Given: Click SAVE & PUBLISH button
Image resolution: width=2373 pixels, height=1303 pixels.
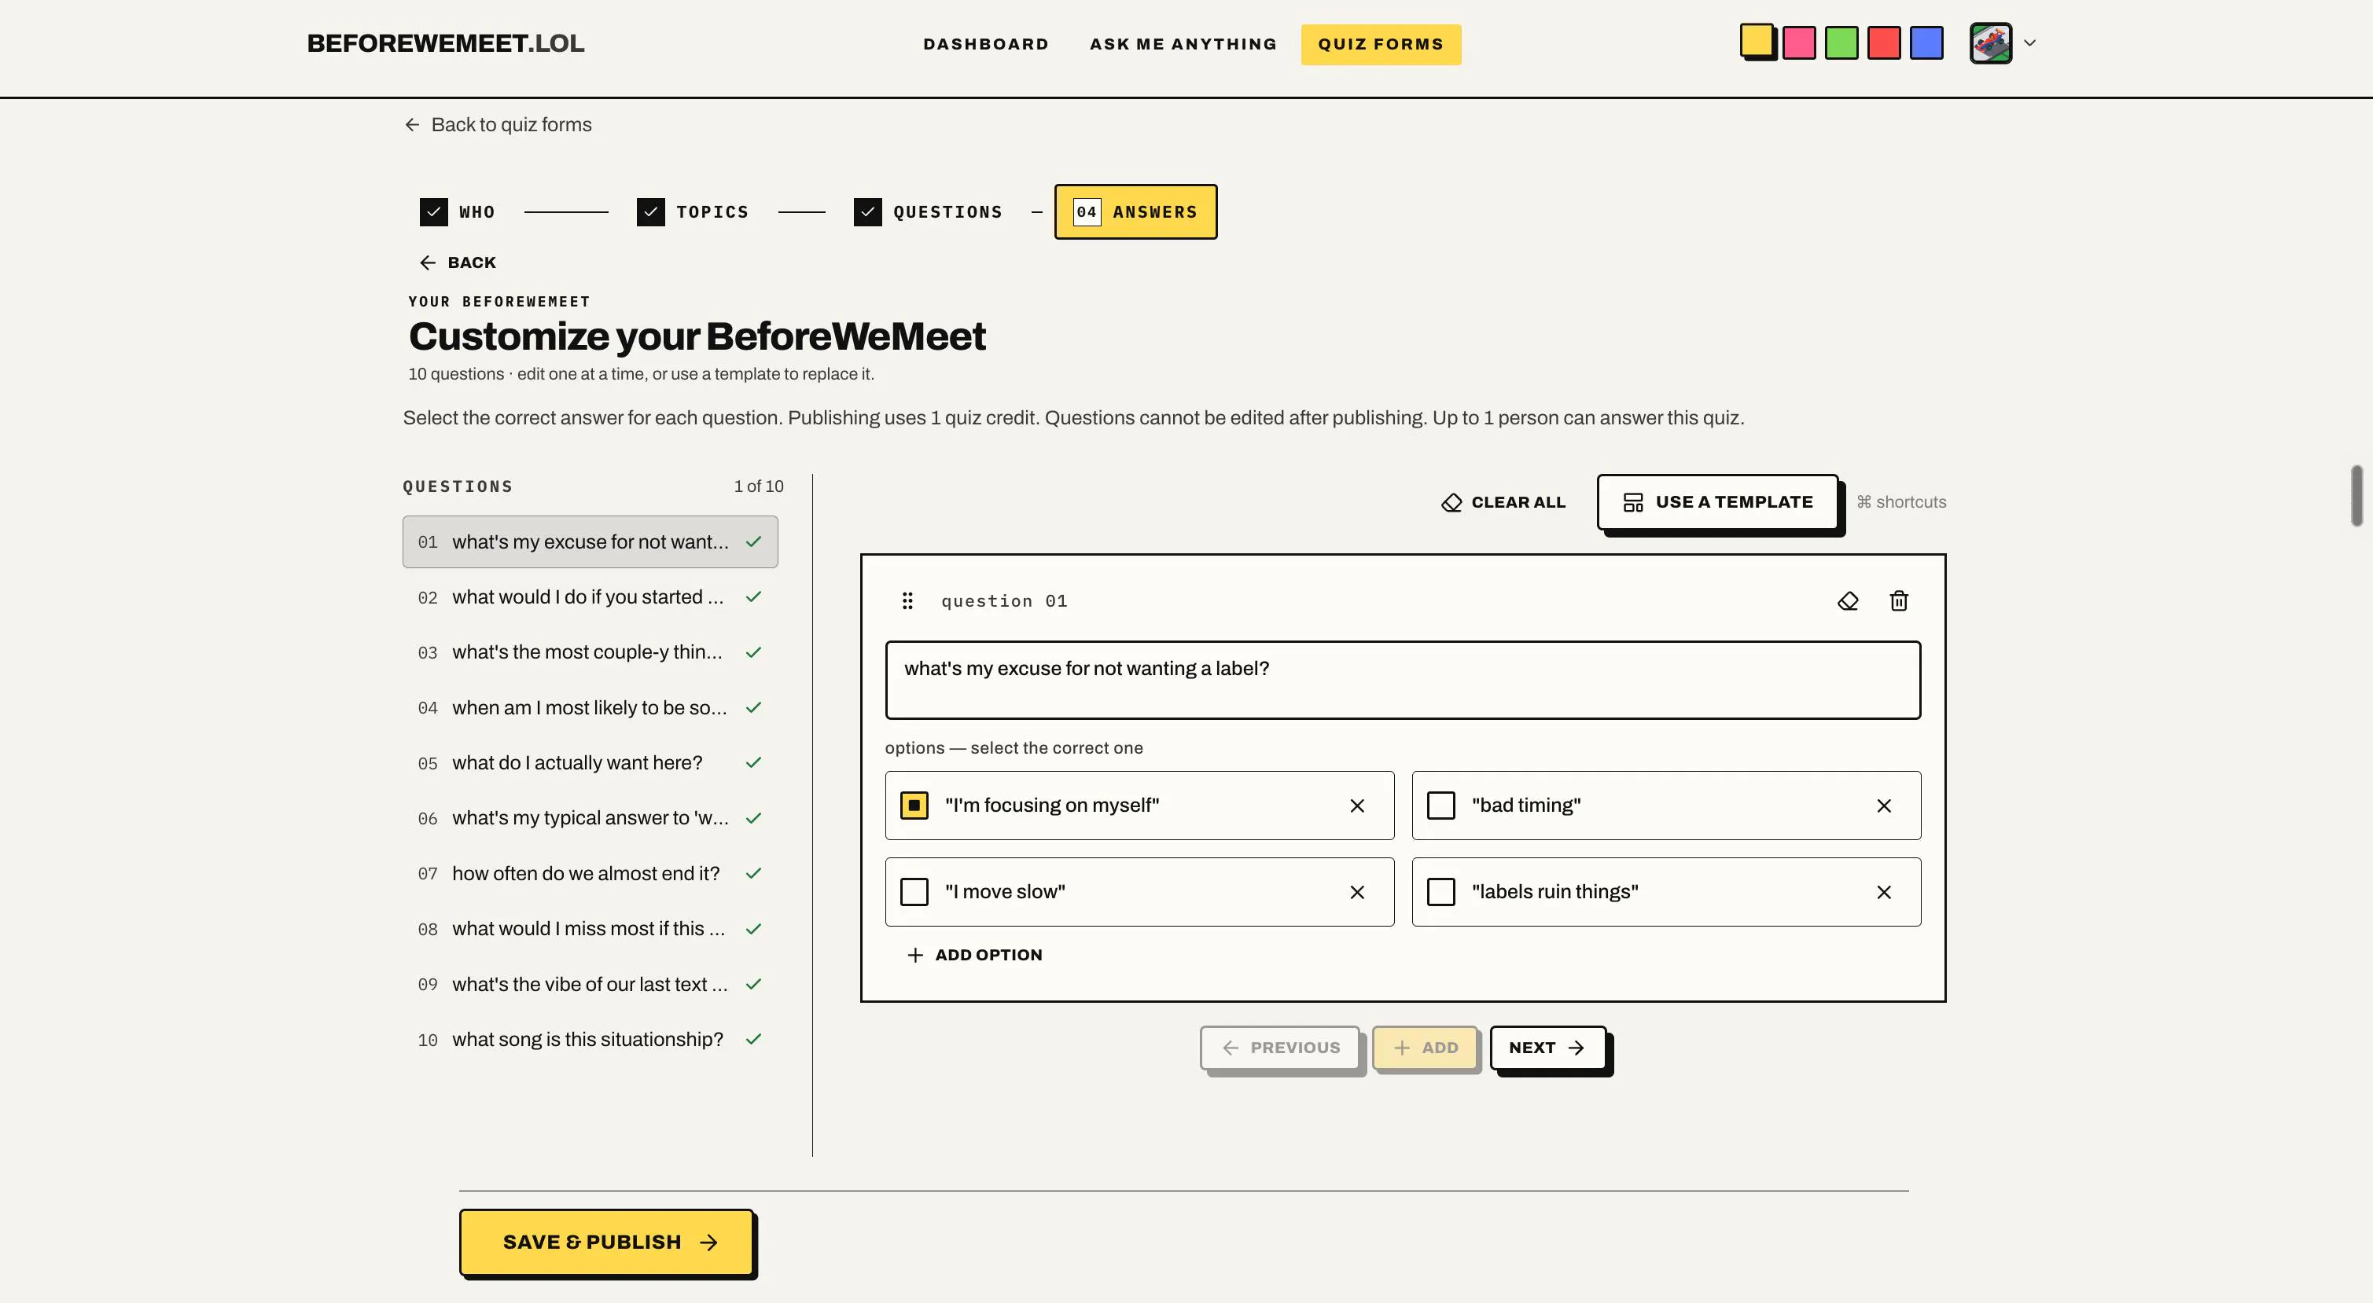Looking at the screenshot, I should [606, 1242].
